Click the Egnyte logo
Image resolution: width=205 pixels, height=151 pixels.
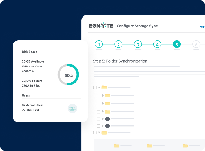coord(101,26)
